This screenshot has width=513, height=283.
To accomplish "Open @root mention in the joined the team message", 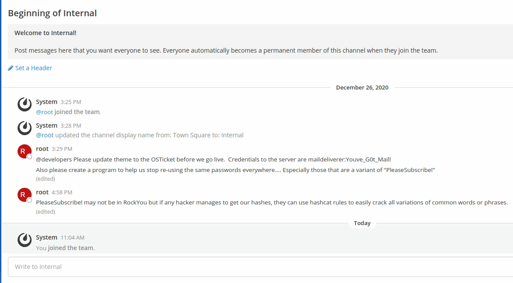I will coord(44,112).
